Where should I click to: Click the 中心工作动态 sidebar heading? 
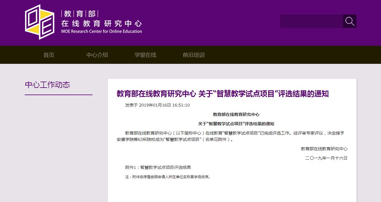click(x=47, y=85)
